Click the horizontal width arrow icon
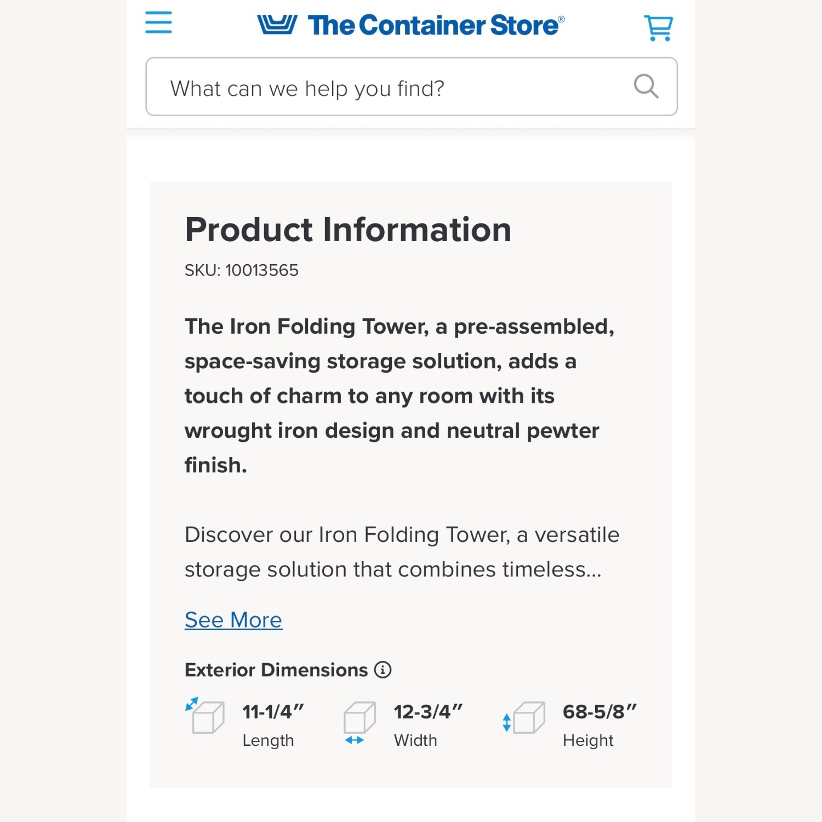822x822 pixels. tap(353, 739)
